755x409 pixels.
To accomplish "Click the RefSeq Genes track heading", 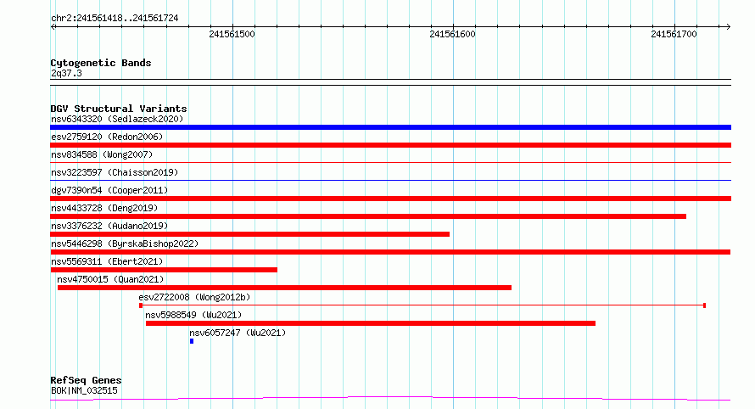I will point(86,380).
